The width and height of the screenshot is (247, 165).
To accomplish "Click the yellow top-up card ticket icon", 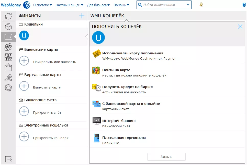I will click(x=96, y=54).
